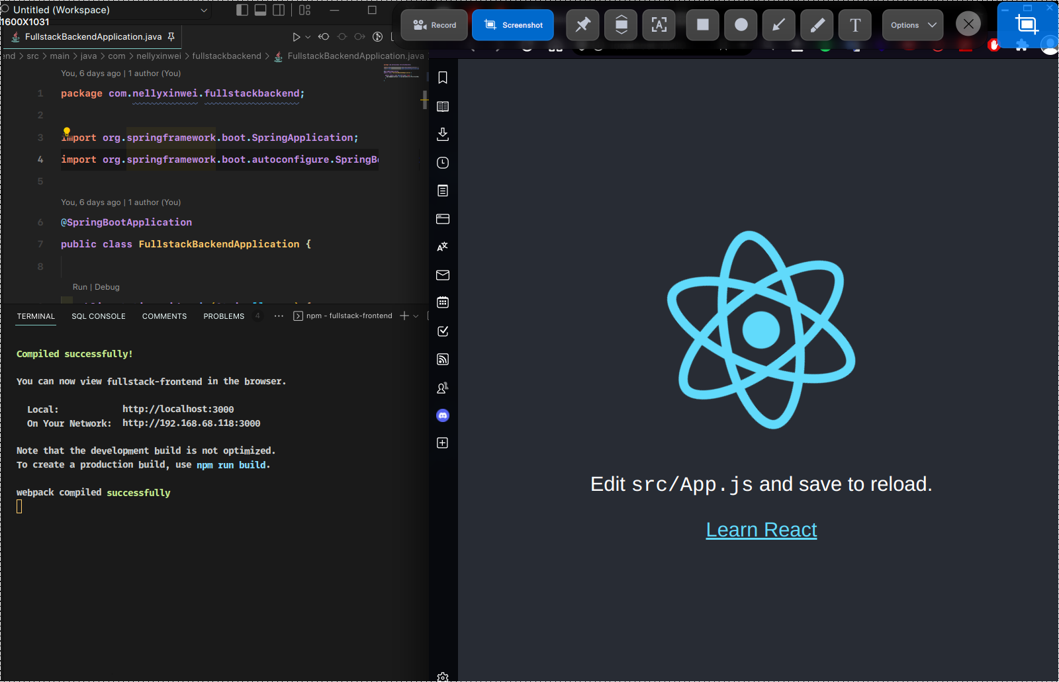
Task: Toggle the primary side bar layout
Action: (242, 10)
